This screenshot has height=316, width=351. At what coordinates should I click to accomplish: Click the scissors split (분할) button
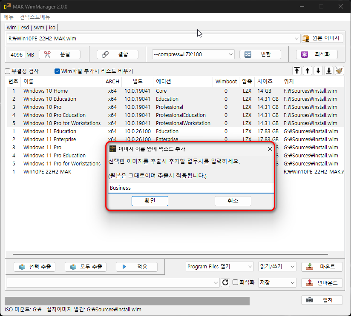pyautogui.click(x=60, y=54)
